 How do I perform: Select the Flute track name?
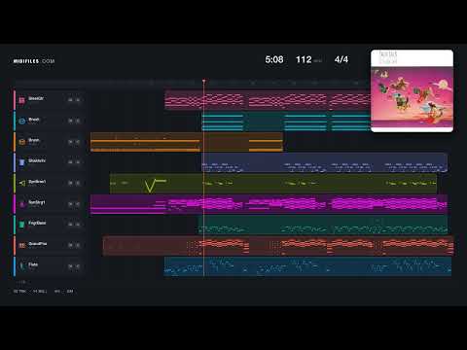tap(33, 264)
